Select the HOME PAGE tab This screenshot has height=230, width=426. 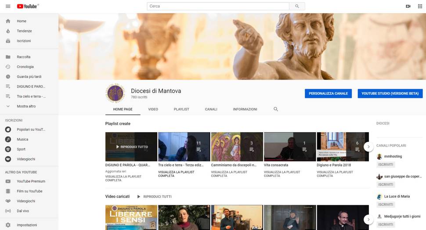pos(123,109)
